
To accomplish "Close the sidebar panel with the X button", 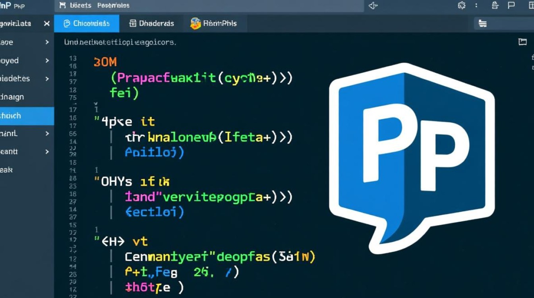I will (46, 24).
